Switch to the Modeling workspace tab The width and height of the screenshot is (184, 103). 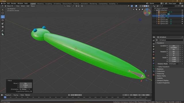point(40,4)
